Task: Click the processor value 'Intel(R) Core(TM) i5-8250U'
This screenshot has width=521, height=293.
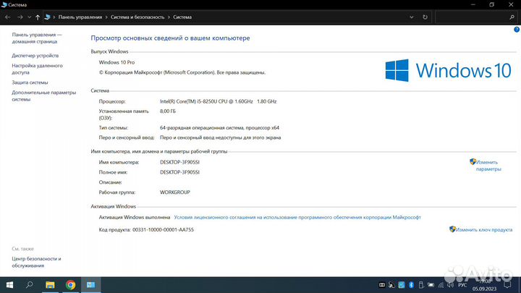Action: click(218, 101)
